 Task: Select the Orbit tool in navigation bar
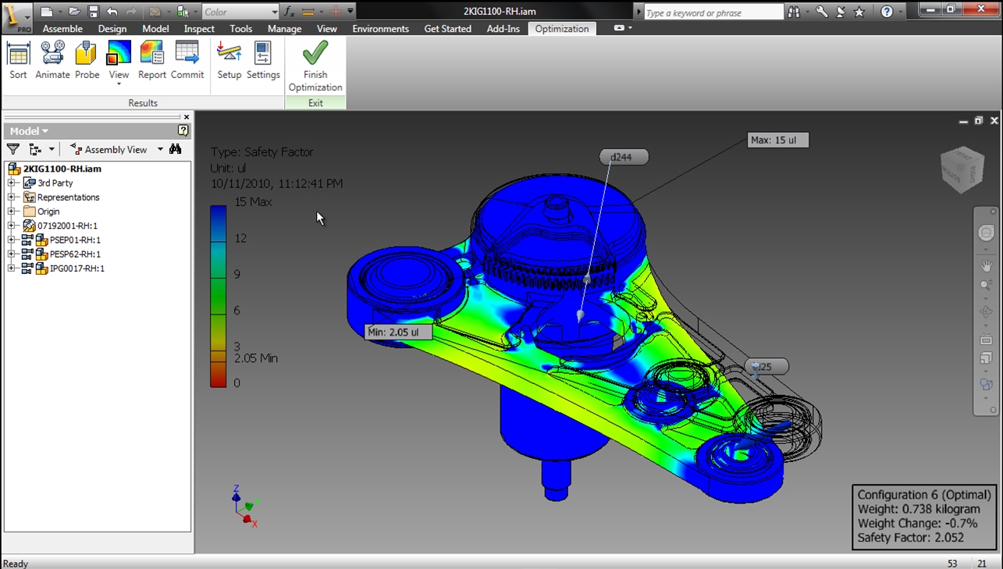(987, 312)
